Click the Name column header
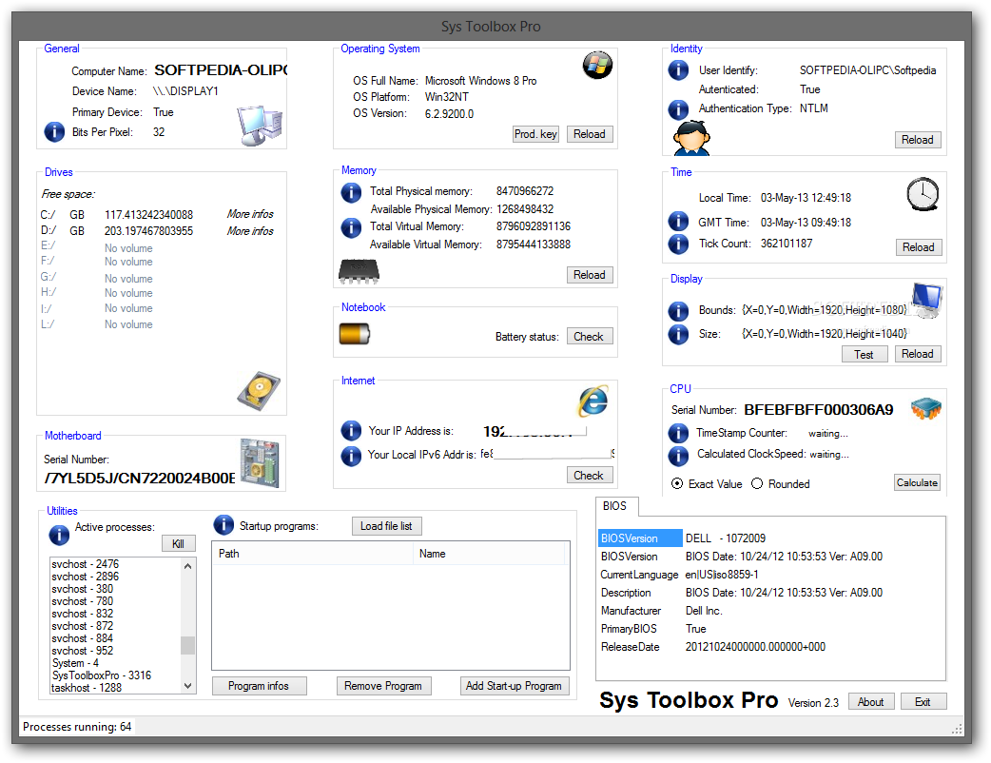991x763 pixels. pyautogui.click(x=489, y=554)
